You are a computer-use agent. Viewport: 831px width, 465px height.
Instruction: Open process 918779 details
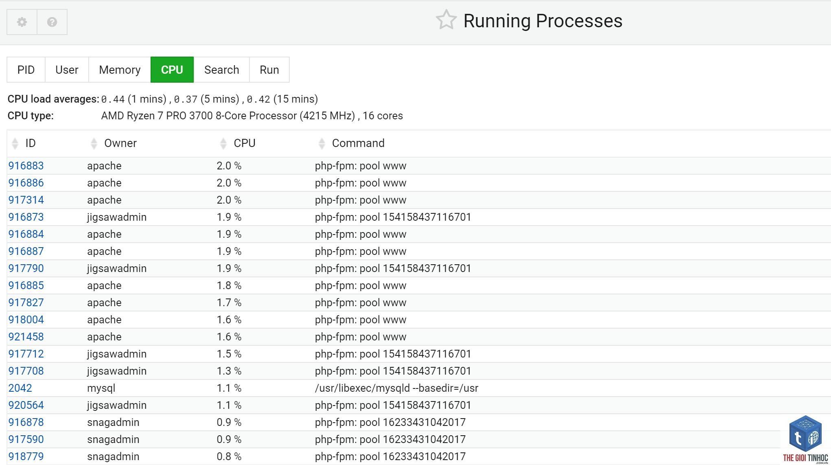coord(26,456)
